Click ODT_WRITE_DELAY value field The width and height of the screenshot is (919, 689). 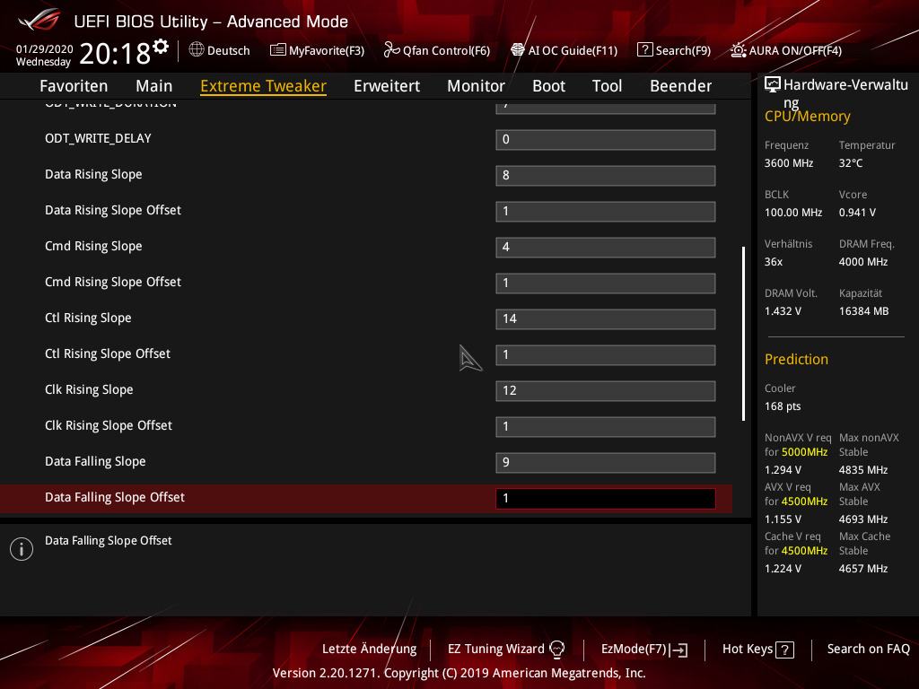(x=606, y=139)
